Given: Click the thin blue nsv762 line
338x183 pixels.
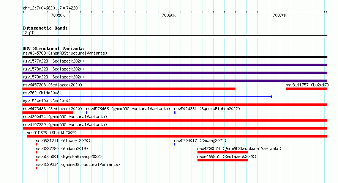Looking at the screenshot, I should pos(147,97).
